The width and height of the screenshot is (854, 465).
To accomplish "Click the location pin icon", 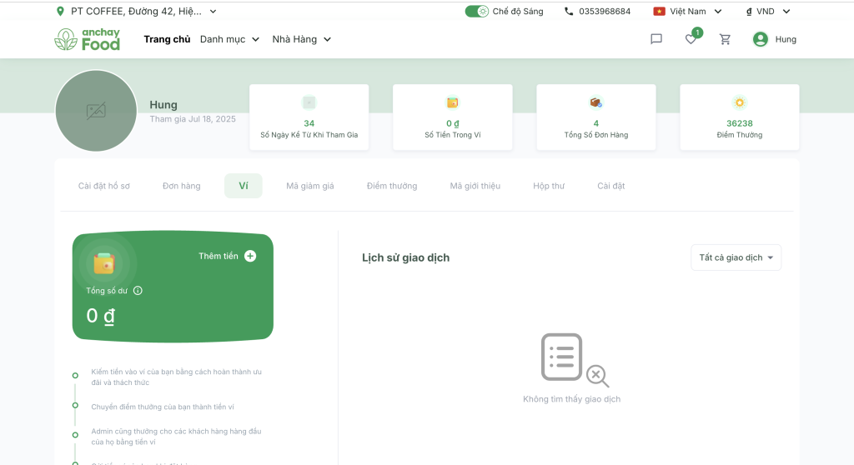I will click(60, 12).
